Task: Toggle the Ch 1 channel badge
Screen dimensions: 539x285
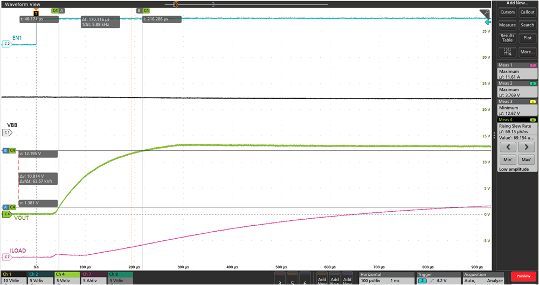Action: [13, 279]
